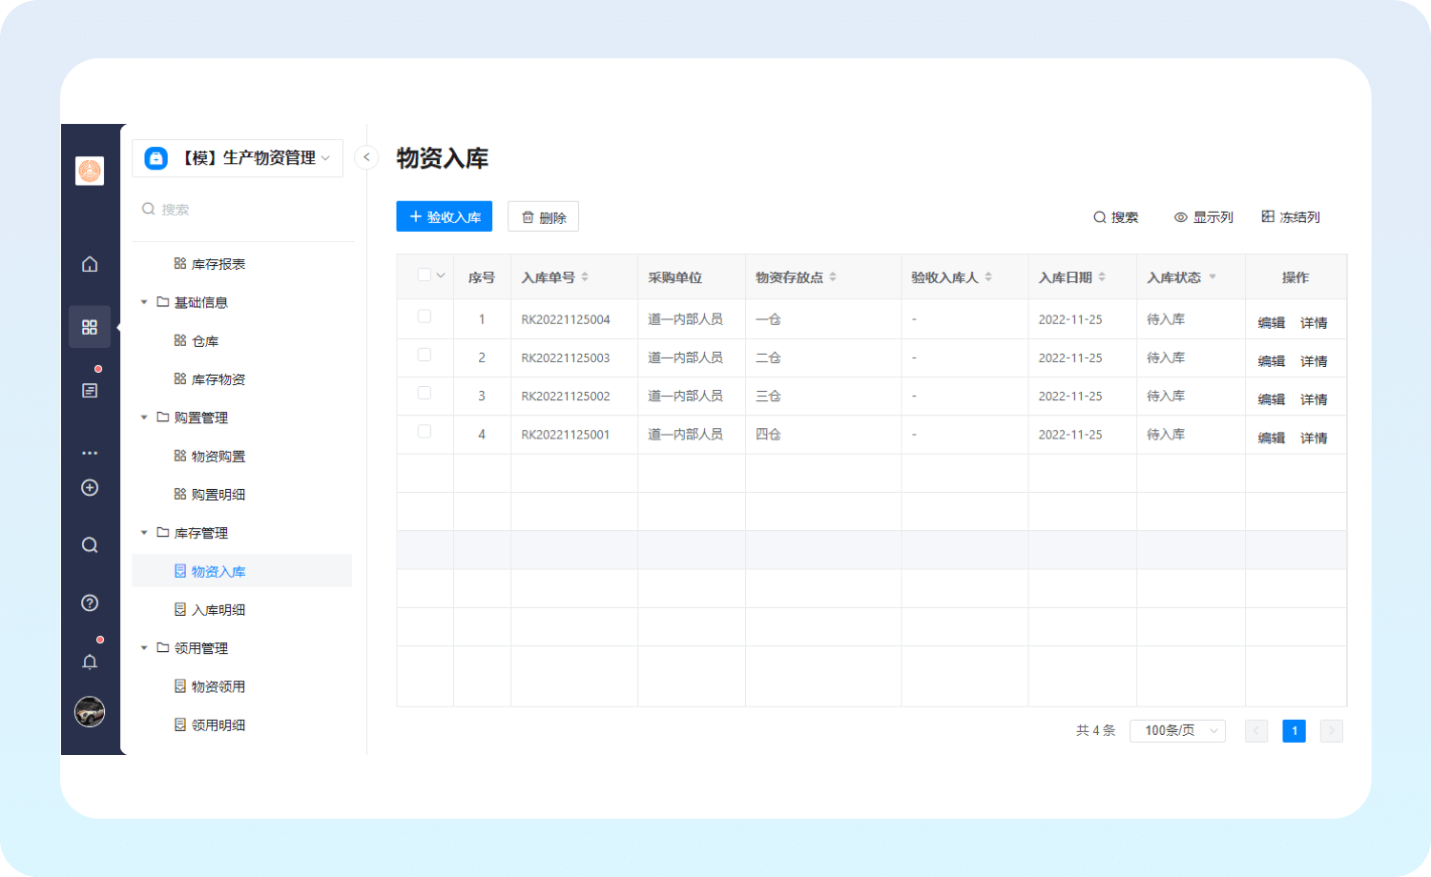Image resolution: width=1431 pixels, height=877 pixels.
Task: Open the apps grid icon in sidebar
Action: click(90, 327)
